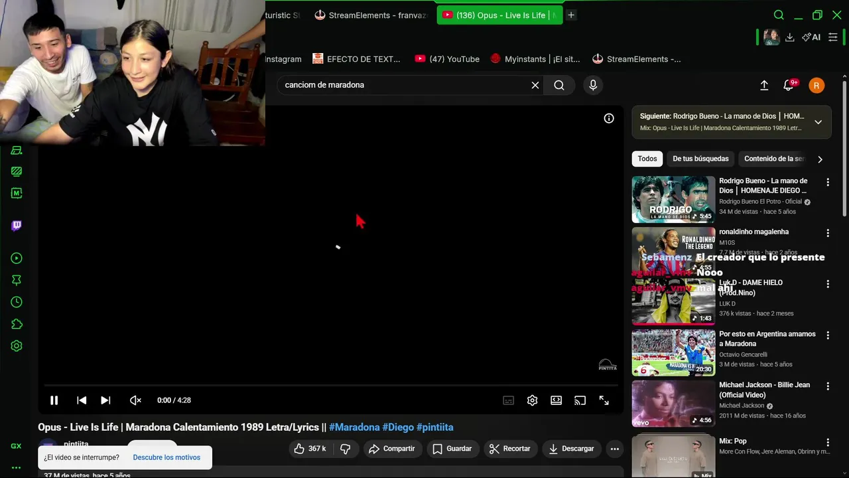849x478 pixels.
Task: Open the browser tab search magnifier
Action: point(779,15)
